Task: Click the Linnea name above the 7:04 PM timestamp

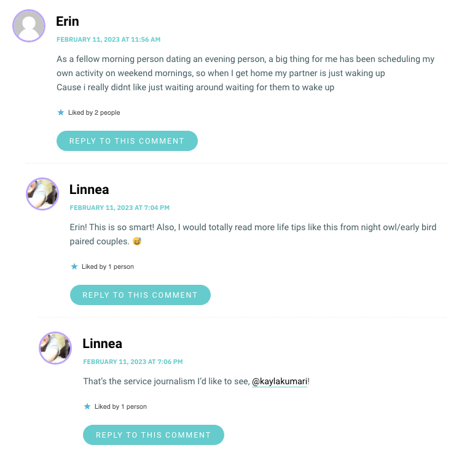Action: (89, 190)
